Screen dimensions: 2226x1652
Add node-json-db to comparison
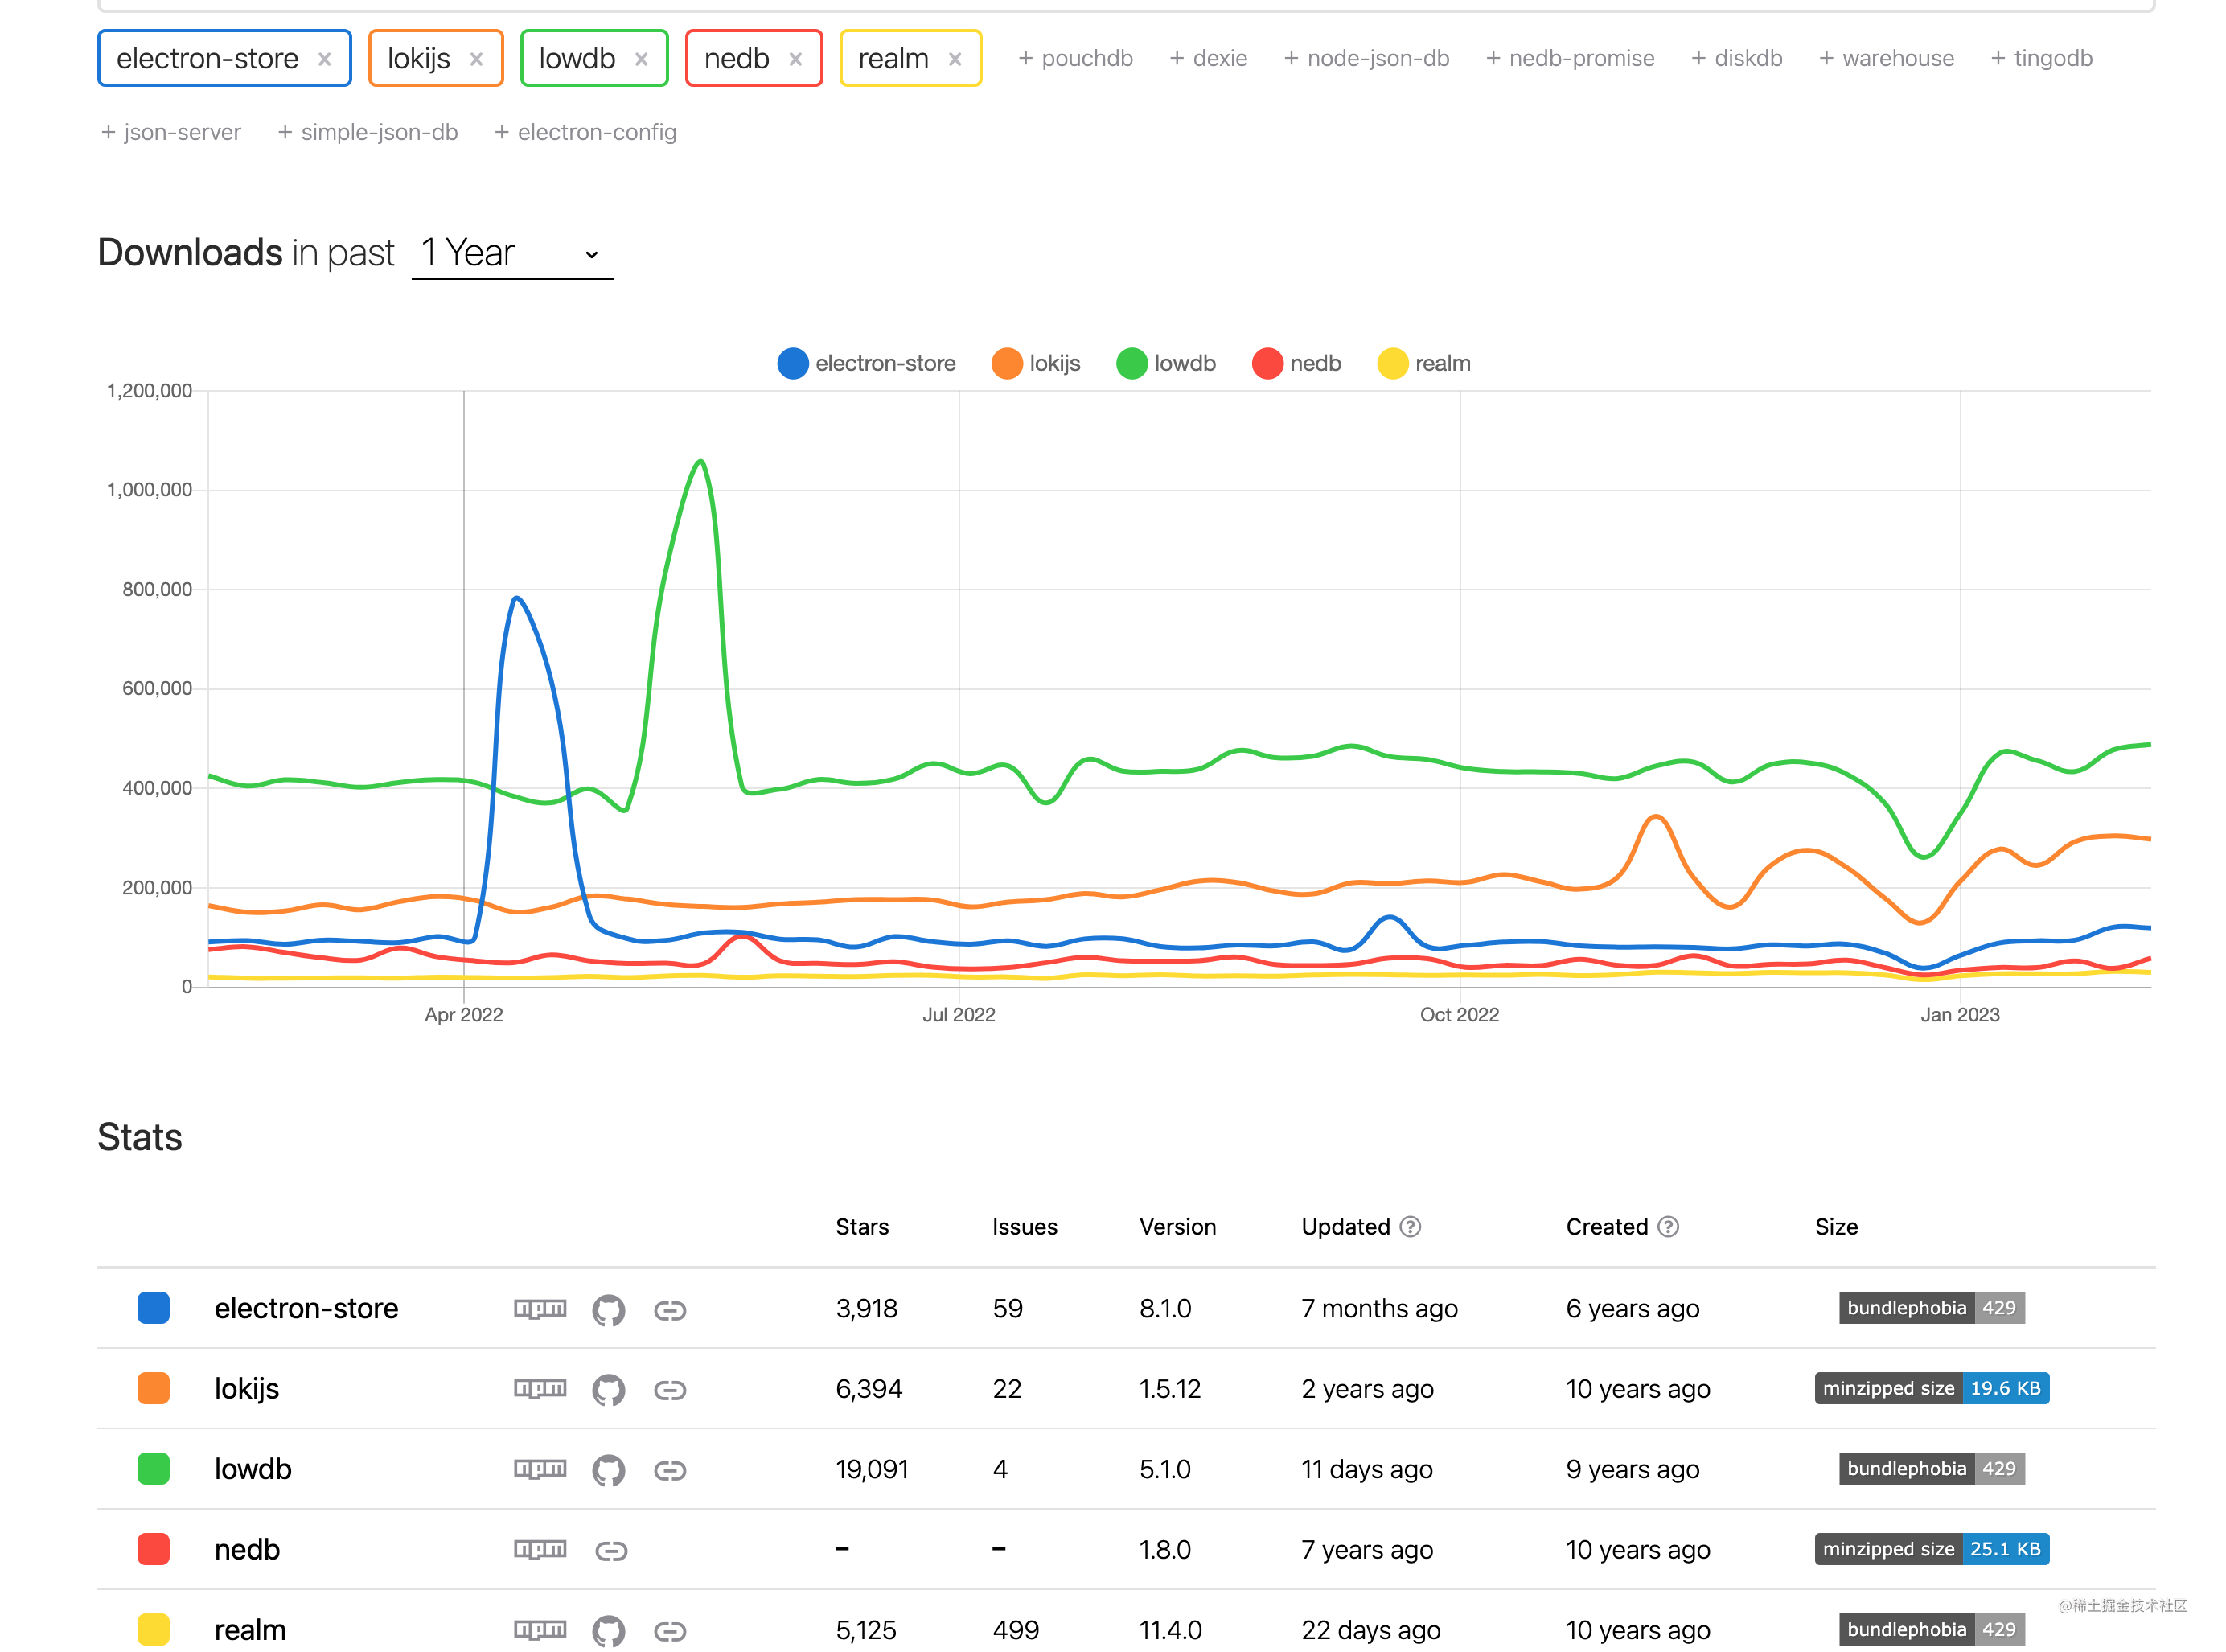click(x=1366, y=59)
